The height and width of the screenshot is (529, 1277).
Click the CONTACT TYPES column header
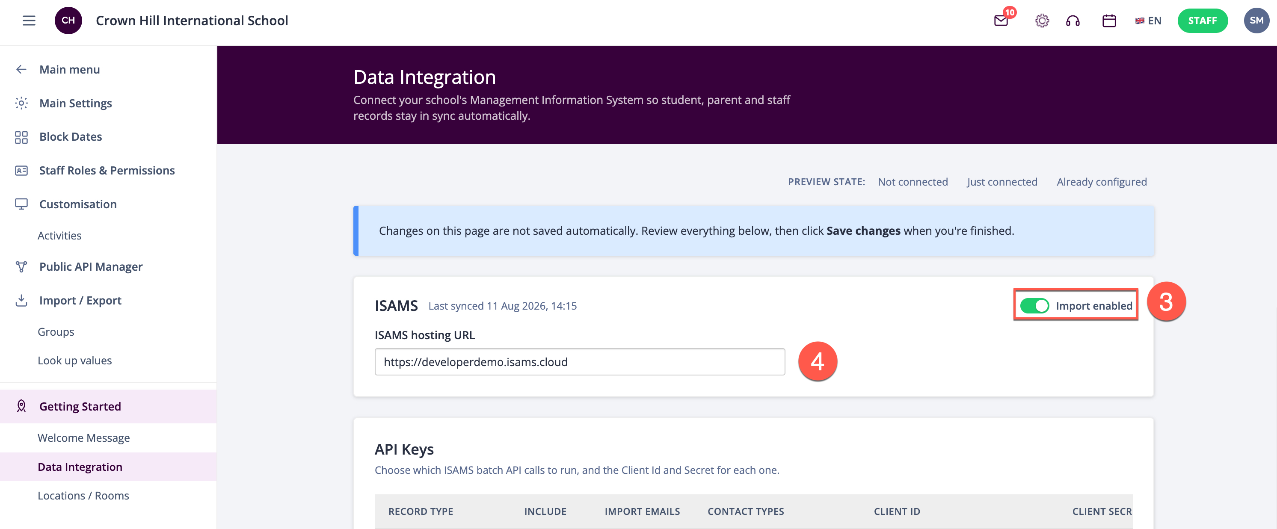745,511
